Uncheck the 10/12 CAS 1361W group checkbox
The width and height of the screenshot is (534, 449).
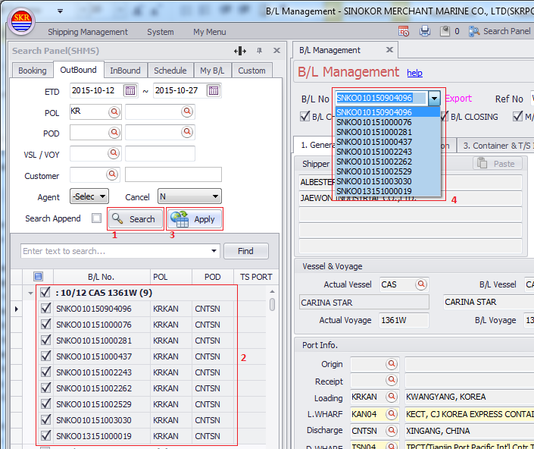(x=45, y=292)
